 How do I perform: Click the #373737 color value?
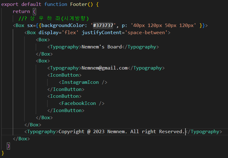click(x=103, y=25)
